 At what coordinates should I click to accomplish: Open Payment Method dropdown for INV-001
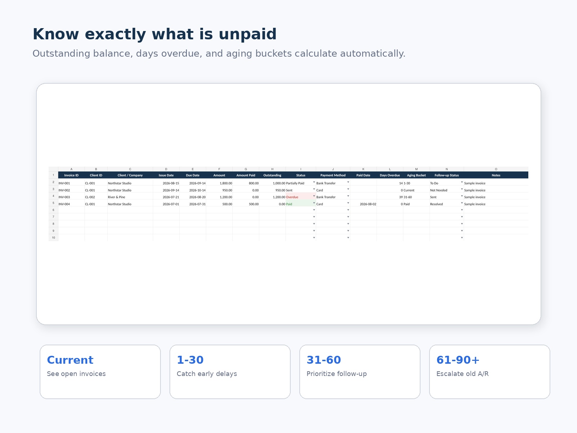pos(348,182)
